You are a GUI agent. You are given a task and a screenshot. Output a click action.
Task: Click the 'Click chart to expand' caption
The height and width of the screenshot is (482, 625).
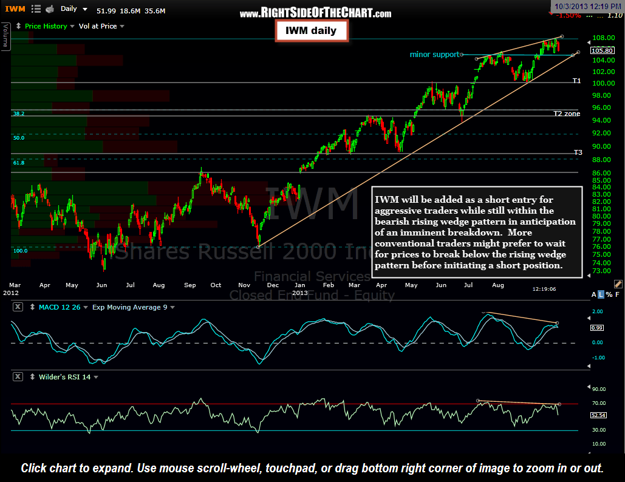click(312, 468)
